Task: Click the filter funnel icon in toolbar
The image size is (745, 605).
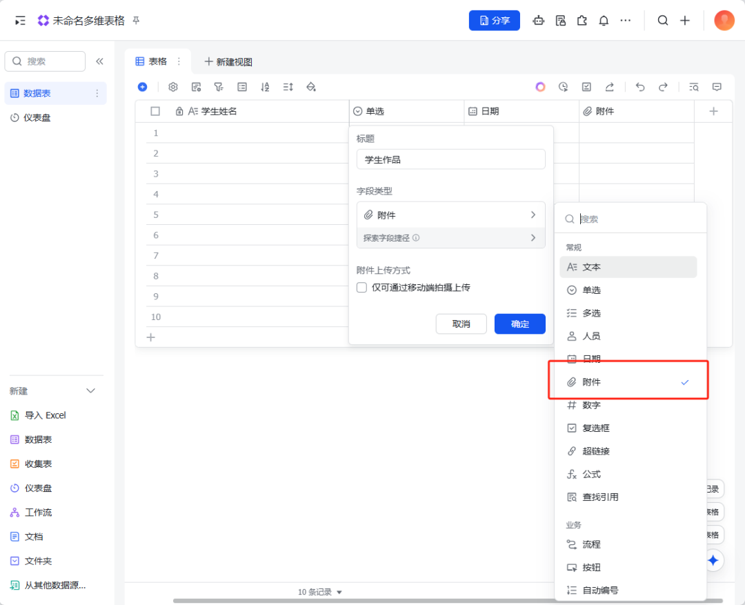Action: tap(219, 87)
